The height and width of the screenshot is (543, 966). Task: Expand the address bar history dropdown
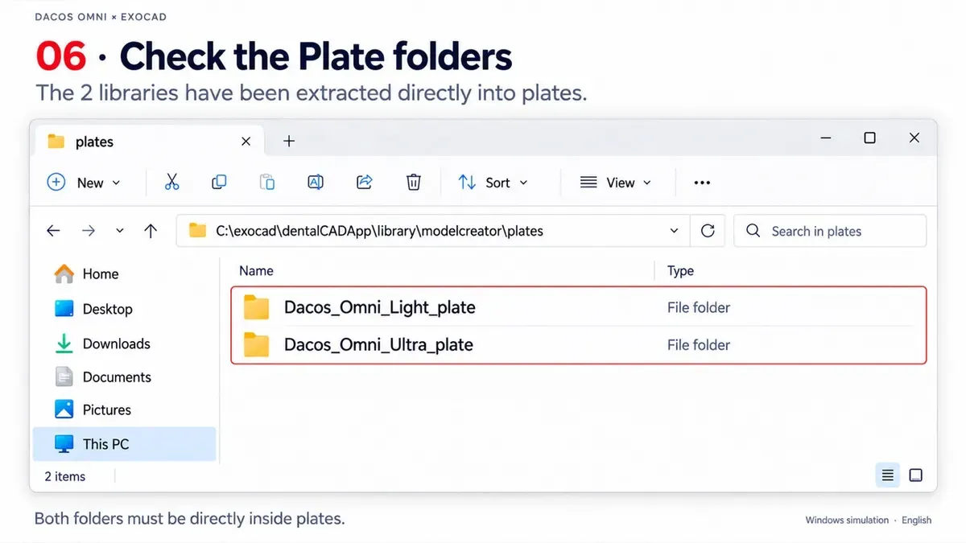point(674,231)
